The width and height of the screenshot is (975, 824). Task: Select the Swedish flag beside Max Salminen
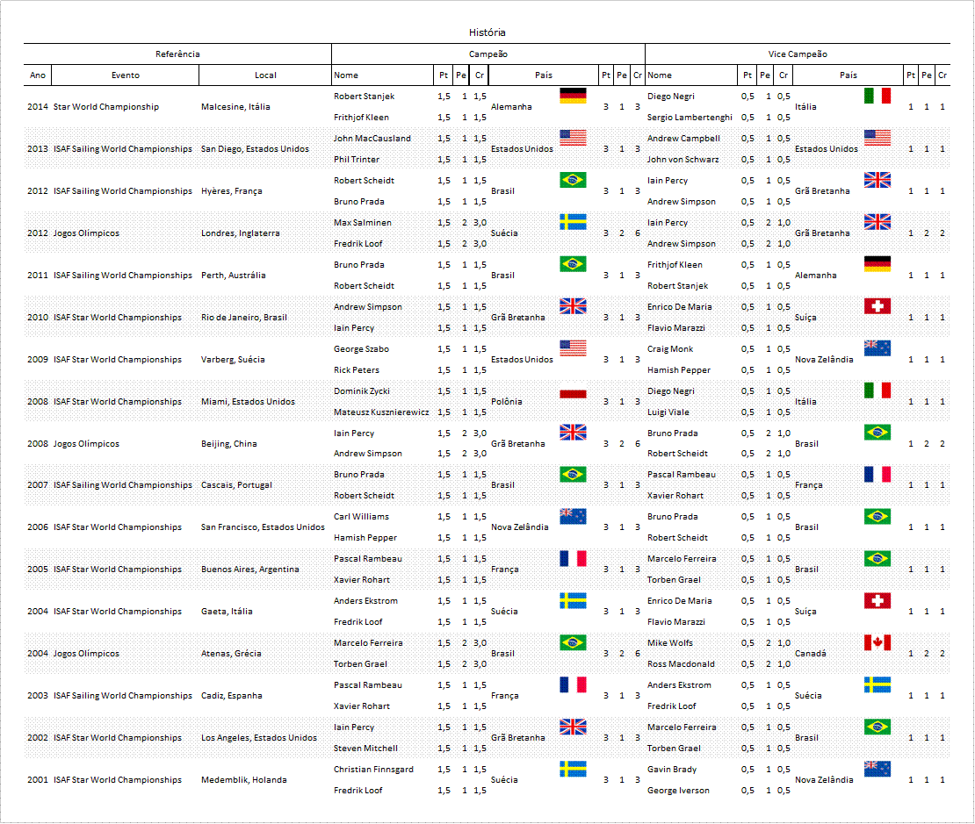point(573,222)
